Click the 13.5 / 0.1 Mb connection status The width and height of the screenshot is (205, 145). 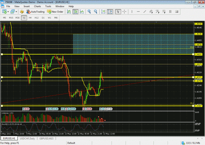pyautogui.click(x=191, y=143)
